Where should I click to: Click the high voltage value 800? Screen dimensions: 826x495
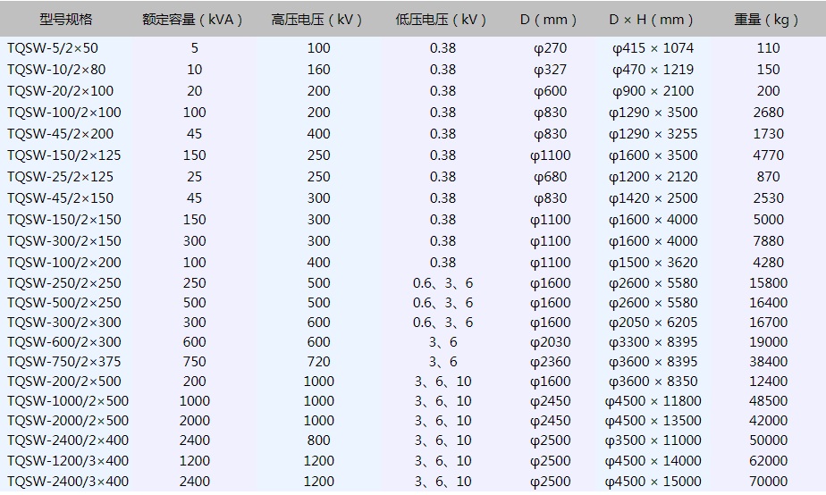pos(319,440)
